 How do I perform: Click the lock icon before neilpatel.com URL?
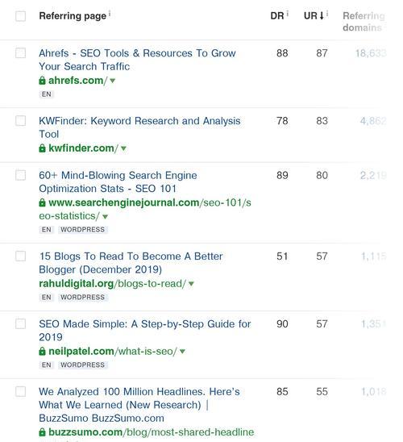tap(42, 351)
